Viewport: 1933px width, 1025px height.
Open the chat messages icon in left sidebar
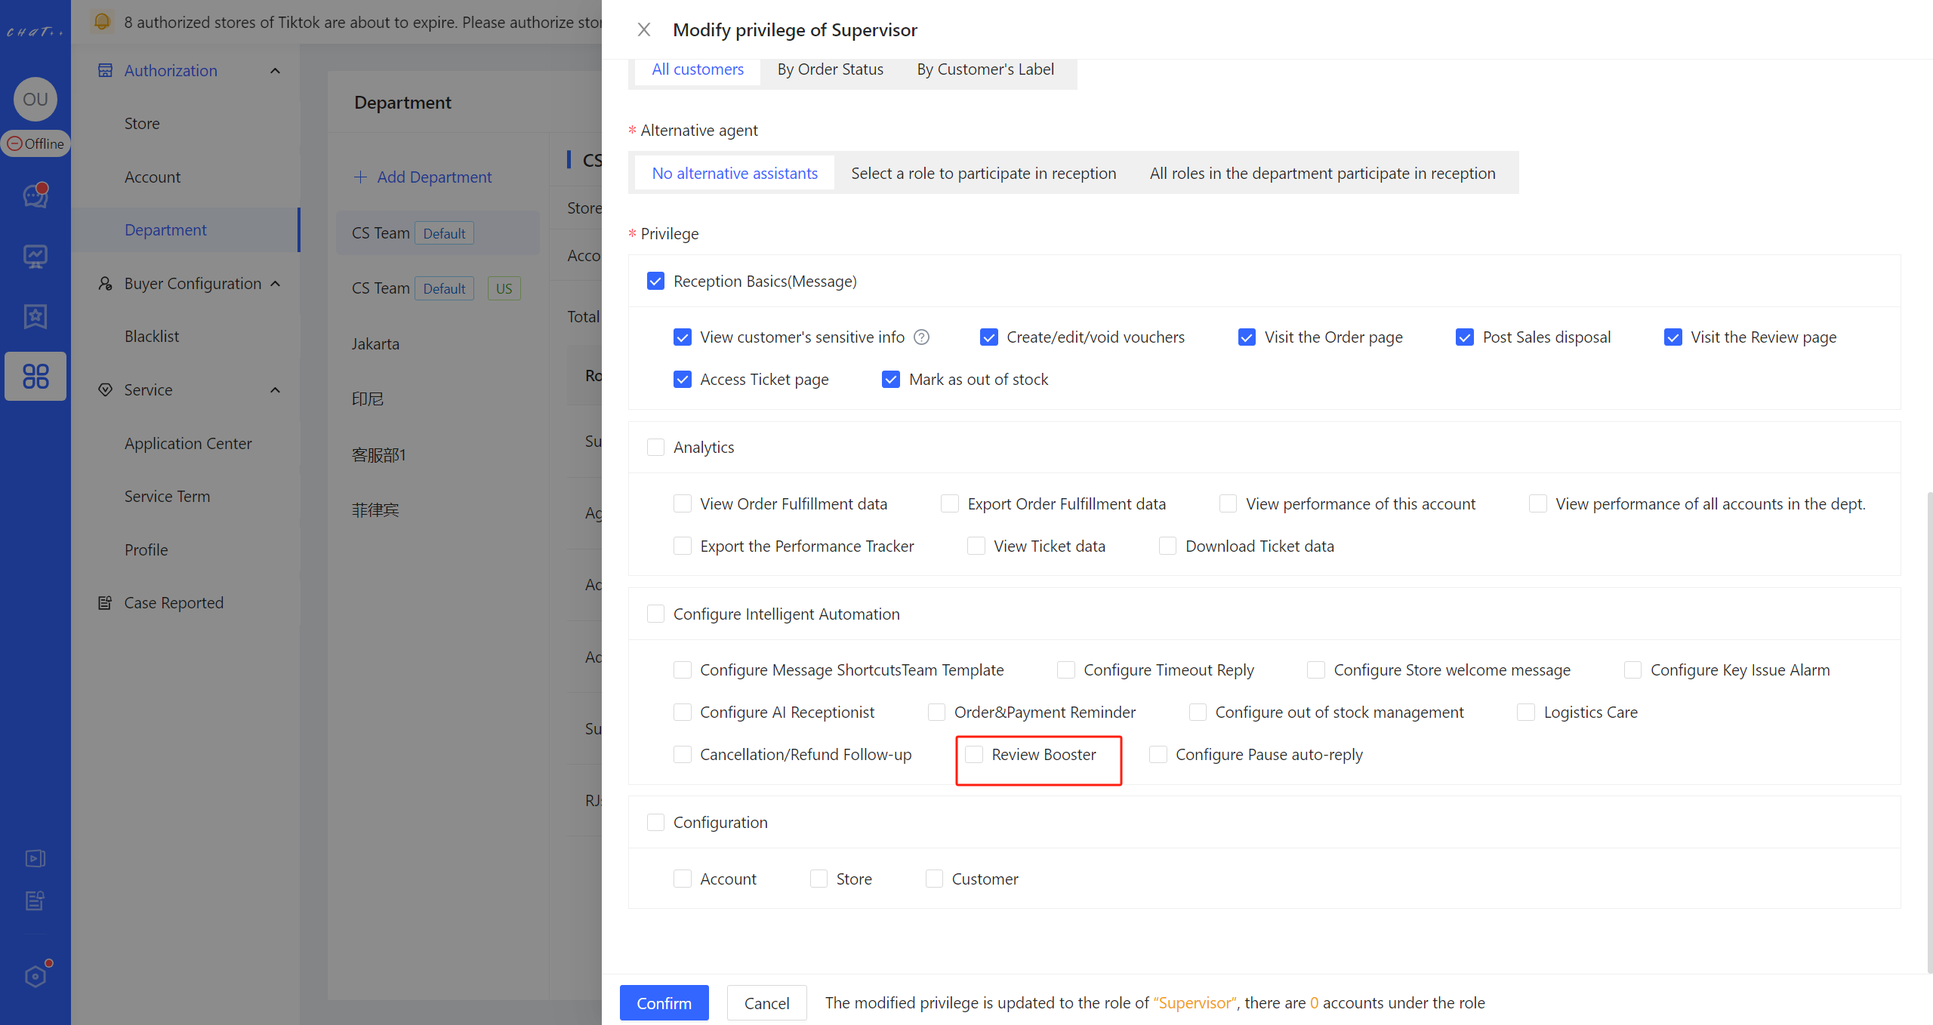pos(35,195)
